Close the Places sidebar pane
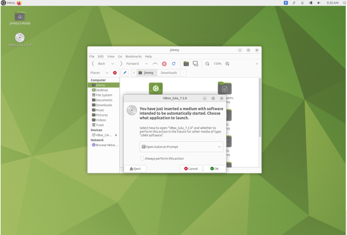The width and height of the screenshot is (347, 235). (115, 73)
